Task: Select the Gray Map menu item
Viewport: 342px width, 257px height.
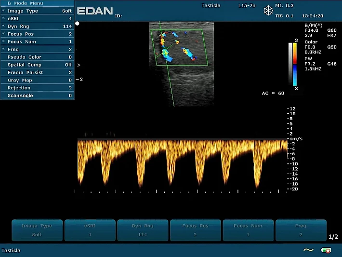Action: click(x=37, y=80)
